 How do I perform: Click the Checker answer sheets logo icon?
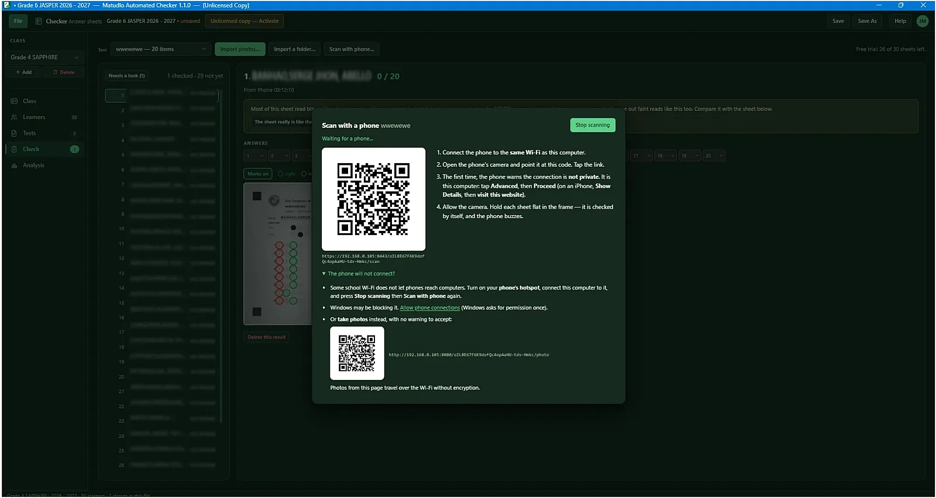[x=39, y=21]
